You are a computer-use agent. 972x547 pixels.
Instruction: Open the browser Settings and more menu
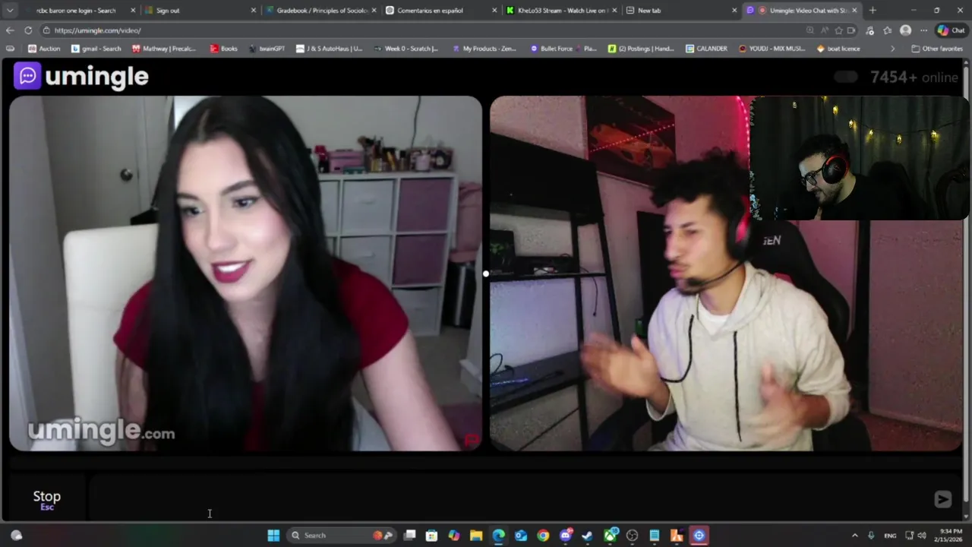pos(923,30)
